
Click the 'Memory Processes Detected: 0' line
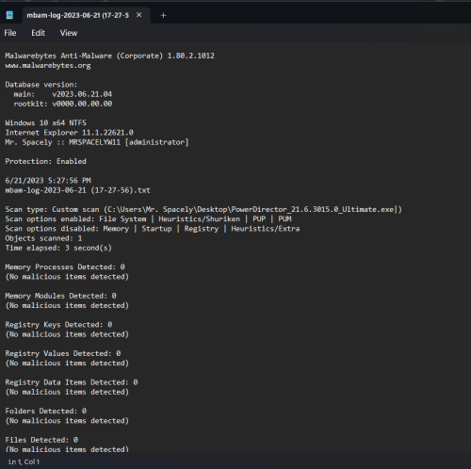pyautogui.click(x=65, y=267)
